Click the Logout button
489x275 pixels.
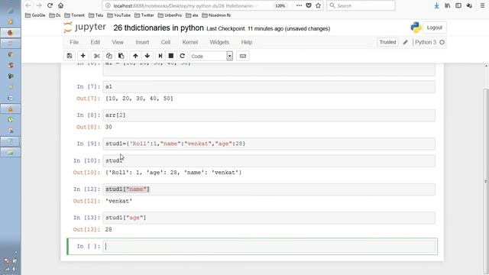[435, 27]
